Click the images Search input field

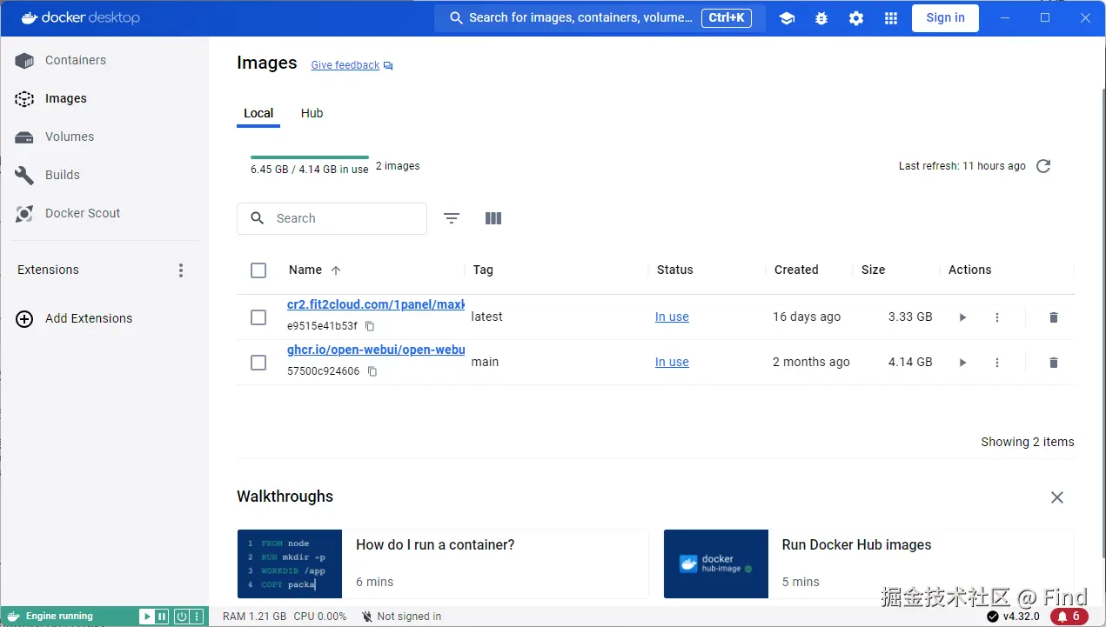pyautogui.click(x=332, y=218)
